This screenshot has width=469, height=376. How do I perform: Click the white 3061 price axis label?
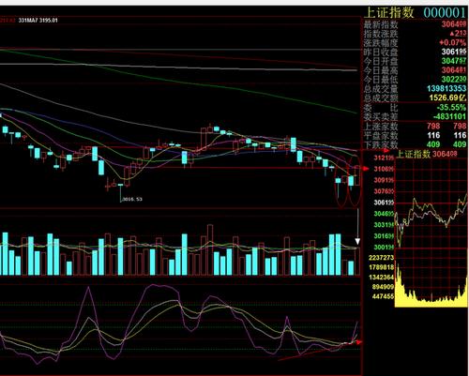point(384,203)
